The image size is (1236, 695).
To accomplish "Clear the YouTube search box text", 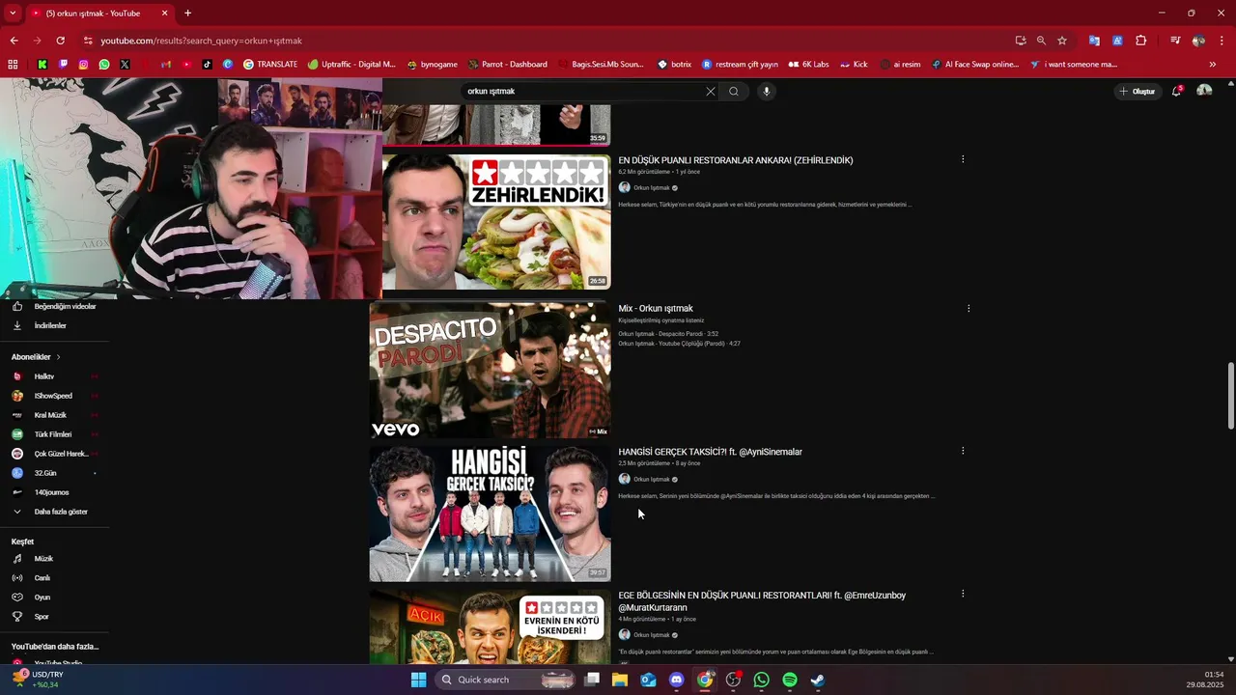I will click(711, 92).
